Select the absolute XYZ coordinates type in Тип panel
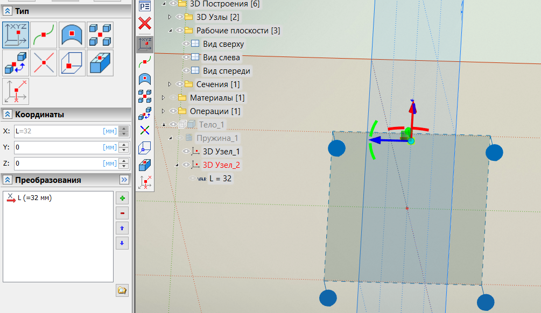 16,35
